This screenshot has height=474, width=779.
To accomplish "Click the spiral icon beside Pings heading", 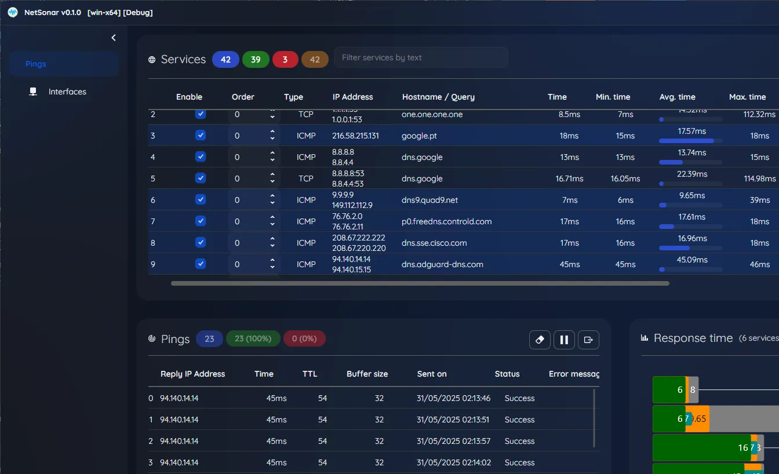I will (152, 339).
